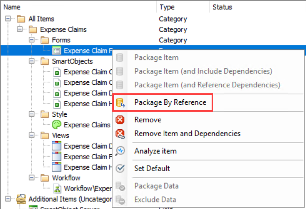
Task: Select Package By Reference menu entry
Action: coord(170,103)
